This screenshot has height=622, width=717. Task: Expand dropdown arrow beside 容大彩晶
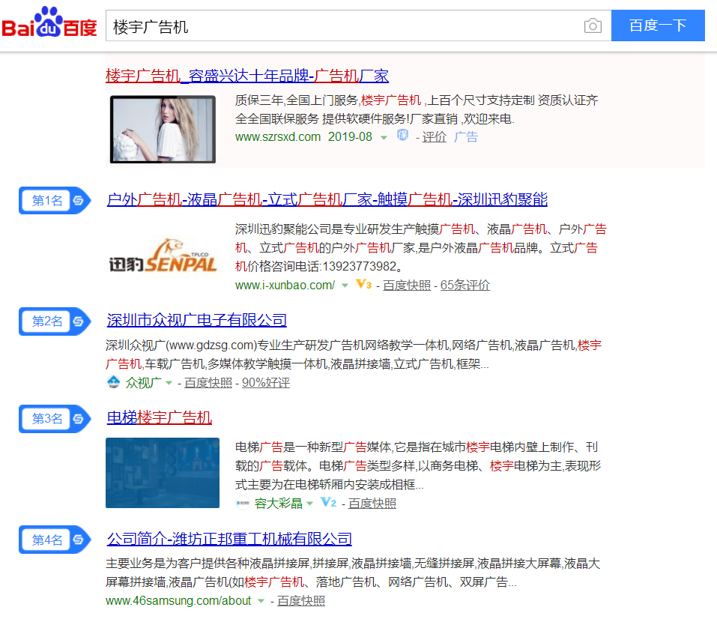(310, 504)
